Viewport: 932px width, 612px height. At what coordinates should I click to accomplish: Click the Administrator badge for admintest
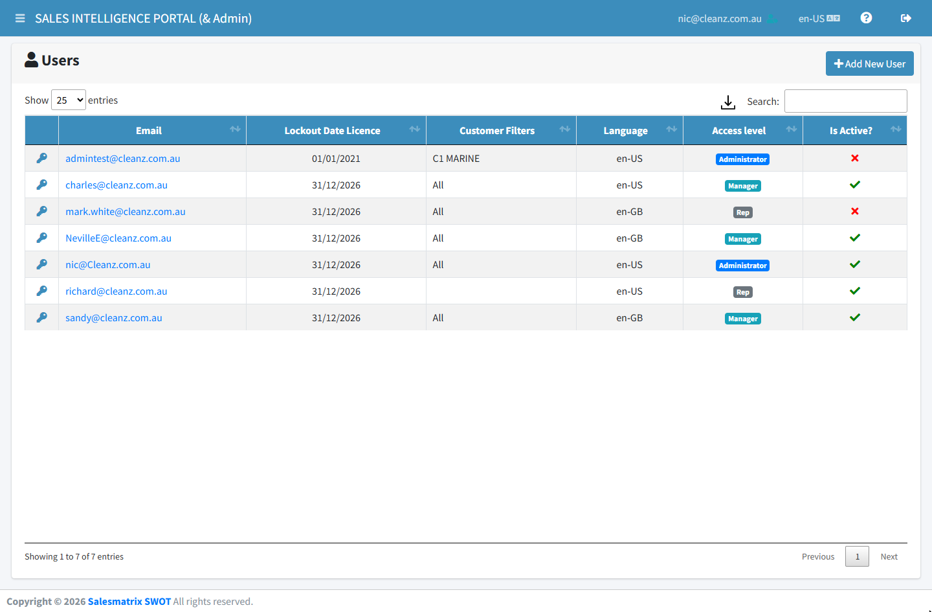click(743, 159)
